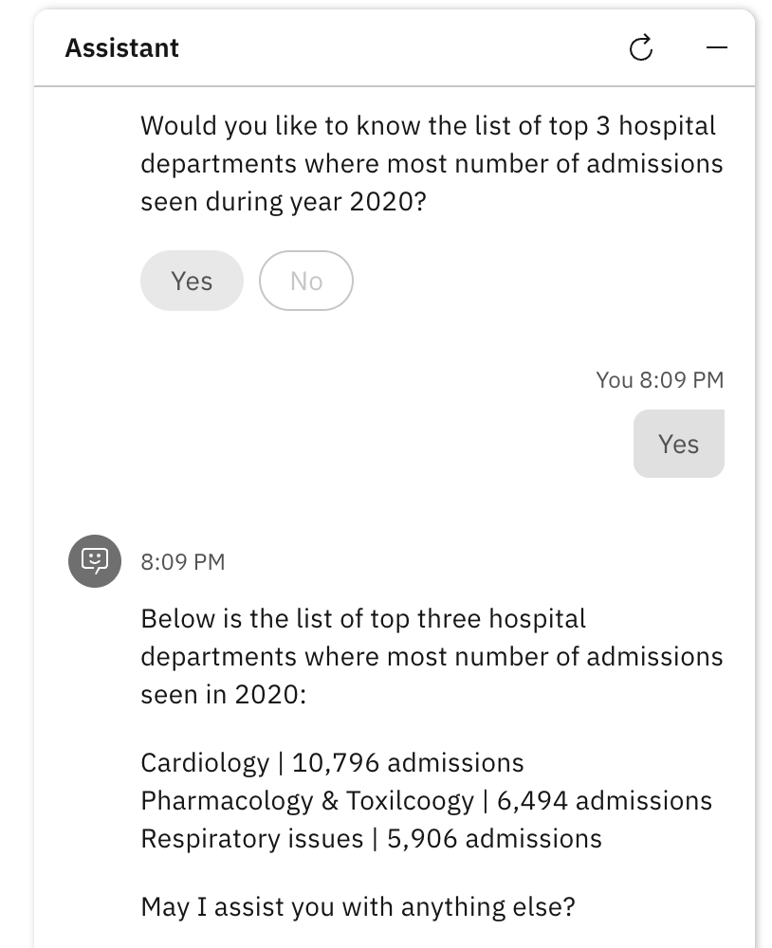Click the "10,796 admissions" figure
Screen dimensions: 772x948
(x=408, y=763)
